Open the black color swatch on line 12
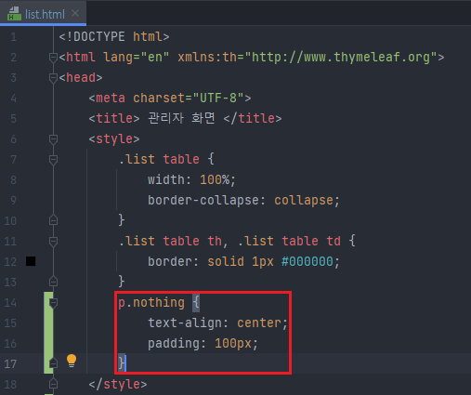The height and width of the screenshot is (395, 471). coord(31,261)
